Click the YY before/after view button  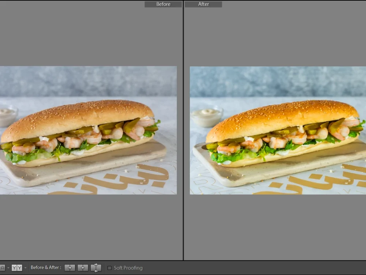pos(17,268)
